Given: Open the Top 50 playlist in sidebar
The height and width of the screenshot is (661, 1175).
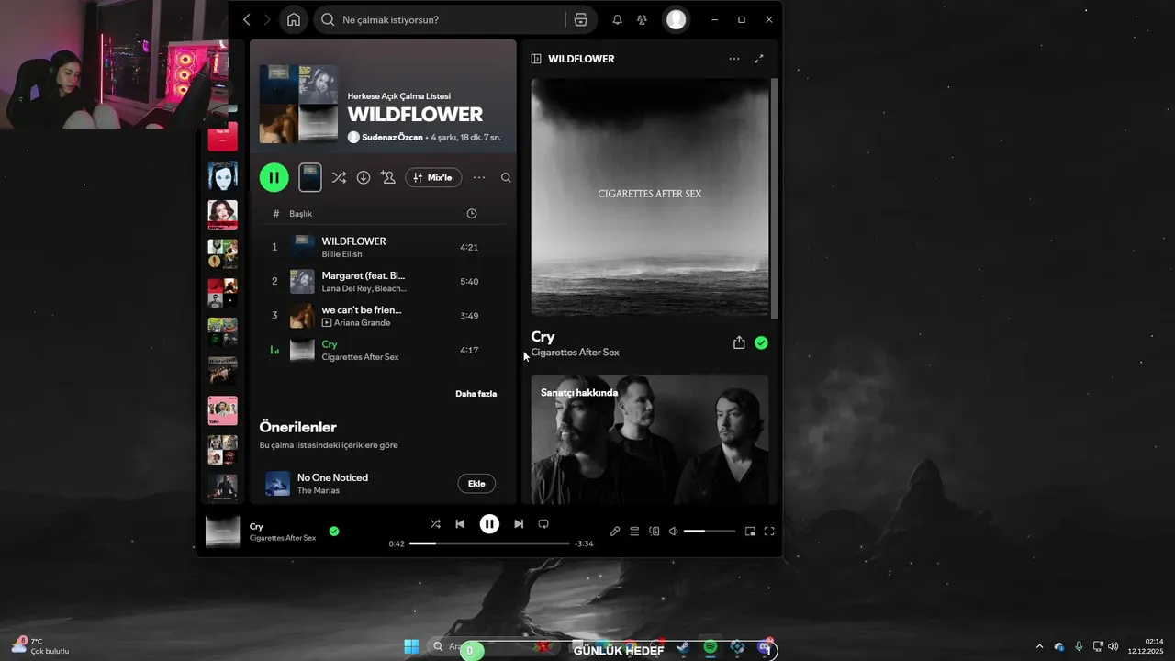Looking at the screenshot, I should coord(223,136).
